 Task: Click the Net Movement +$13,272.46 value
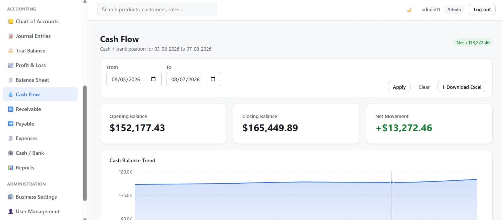point(404,128)
